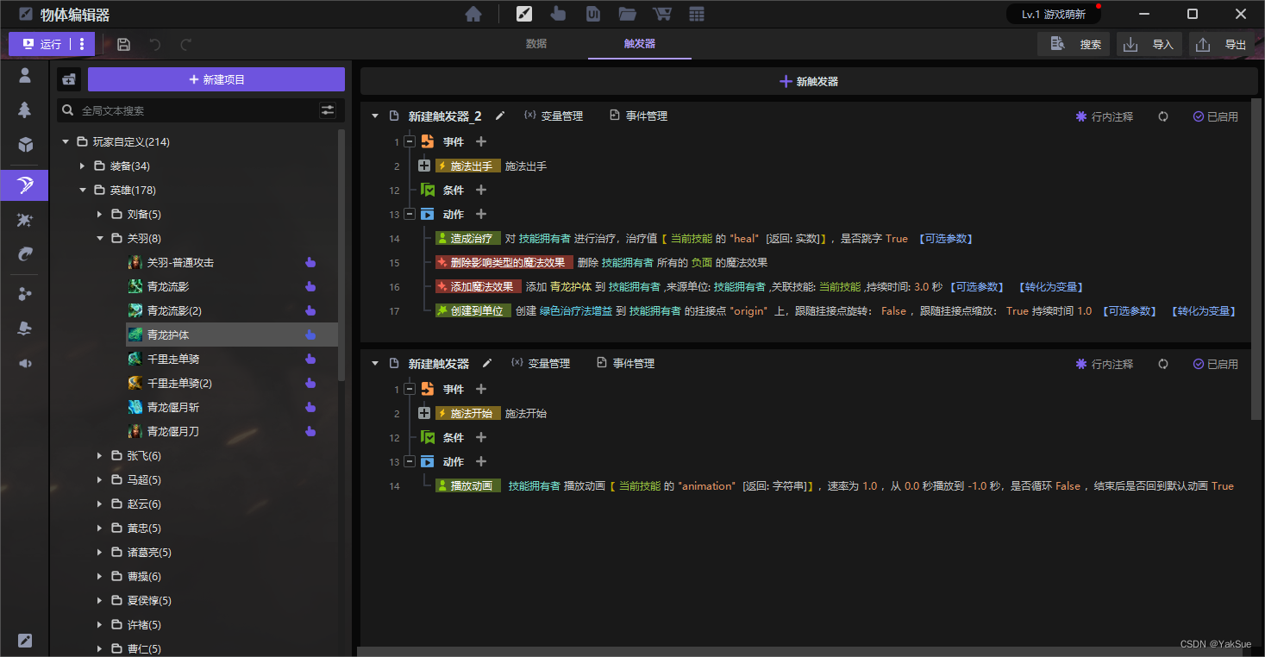Select the brush/object editor icon in top bar
The image size is (1265, 657).
524,14
